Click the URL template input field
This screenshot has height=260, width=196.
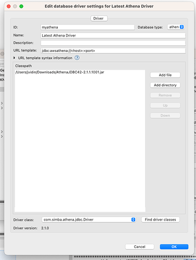click(113, 50)
